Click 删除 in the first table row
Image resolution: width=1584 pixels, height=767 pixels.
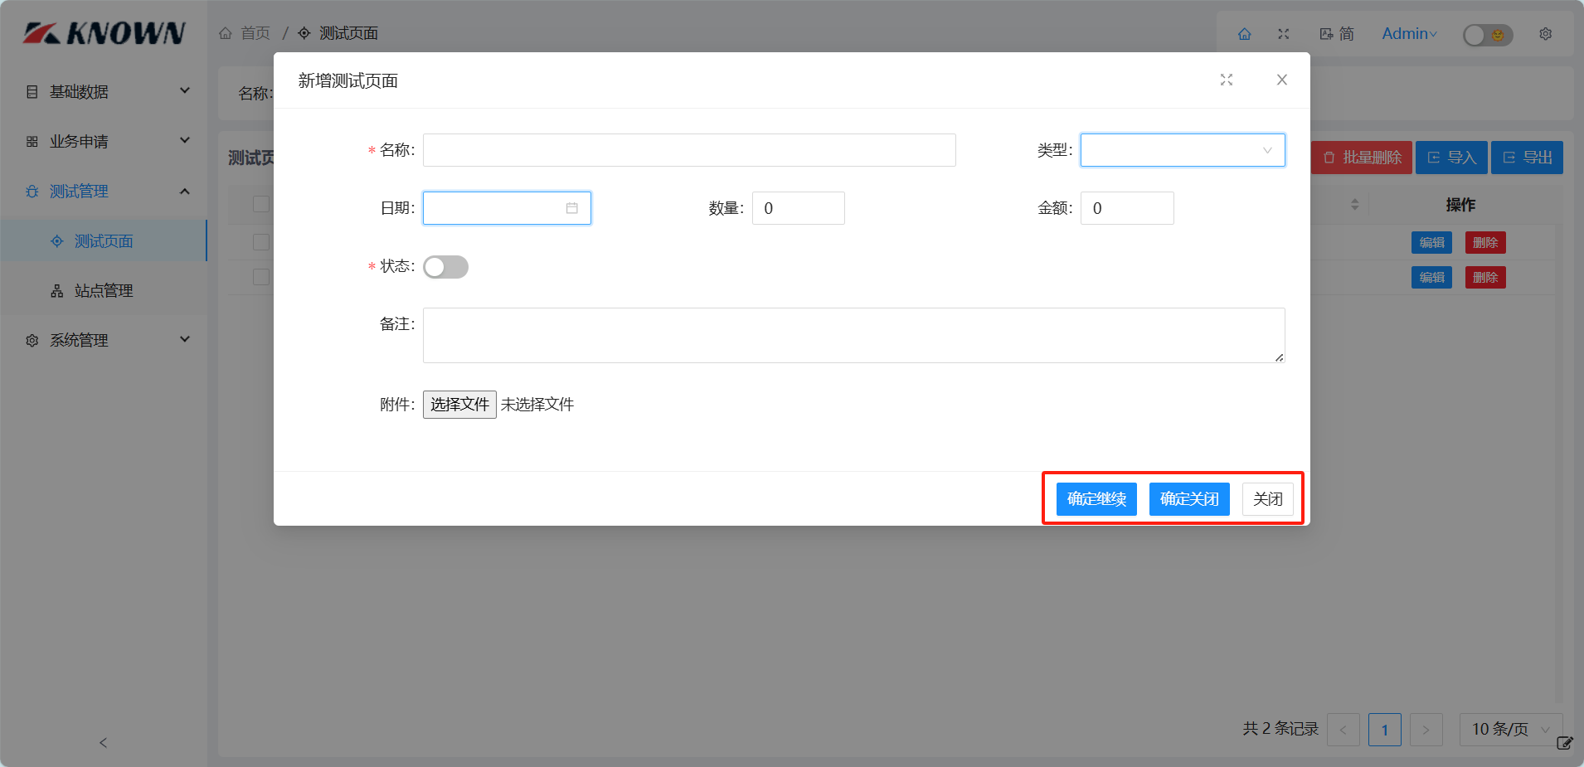1485,243
